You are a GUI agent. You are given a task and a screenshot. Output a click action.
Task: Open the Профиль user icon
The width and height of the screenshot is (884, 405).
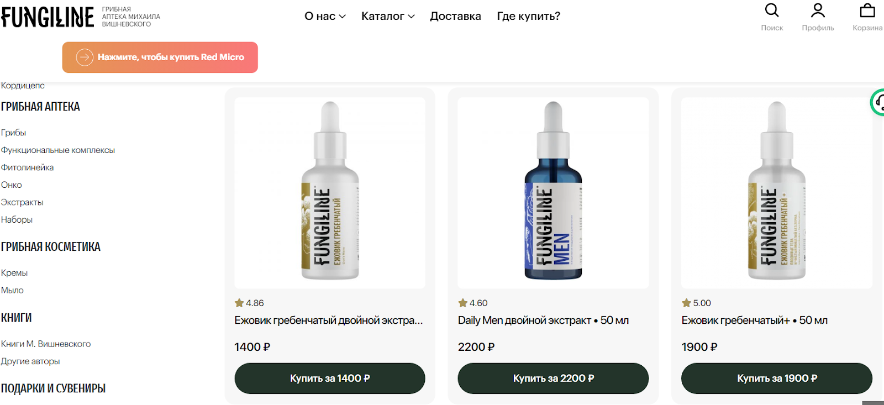[x=818, y=10]
